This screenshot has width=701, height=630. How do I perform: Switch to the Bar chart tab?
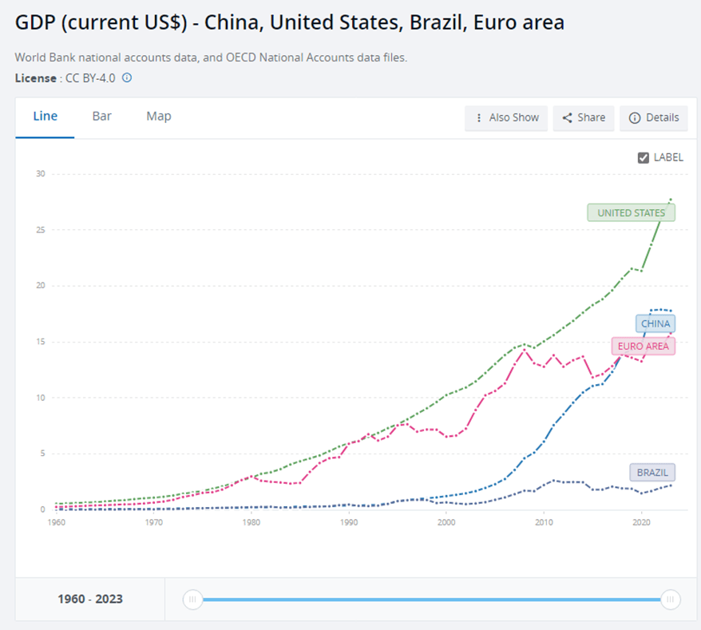click(x=101, y=117)
